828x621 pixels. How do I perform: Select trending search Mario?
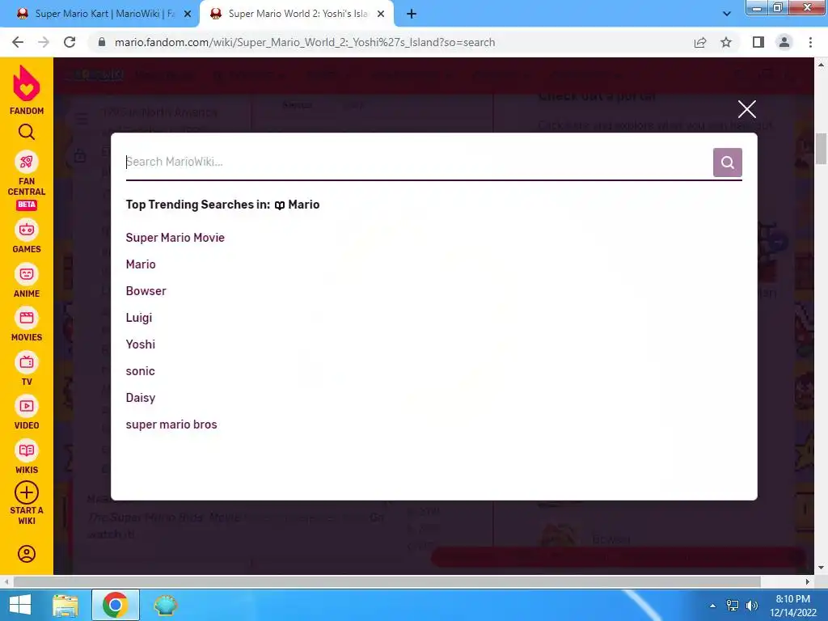(x=141, y=264)
